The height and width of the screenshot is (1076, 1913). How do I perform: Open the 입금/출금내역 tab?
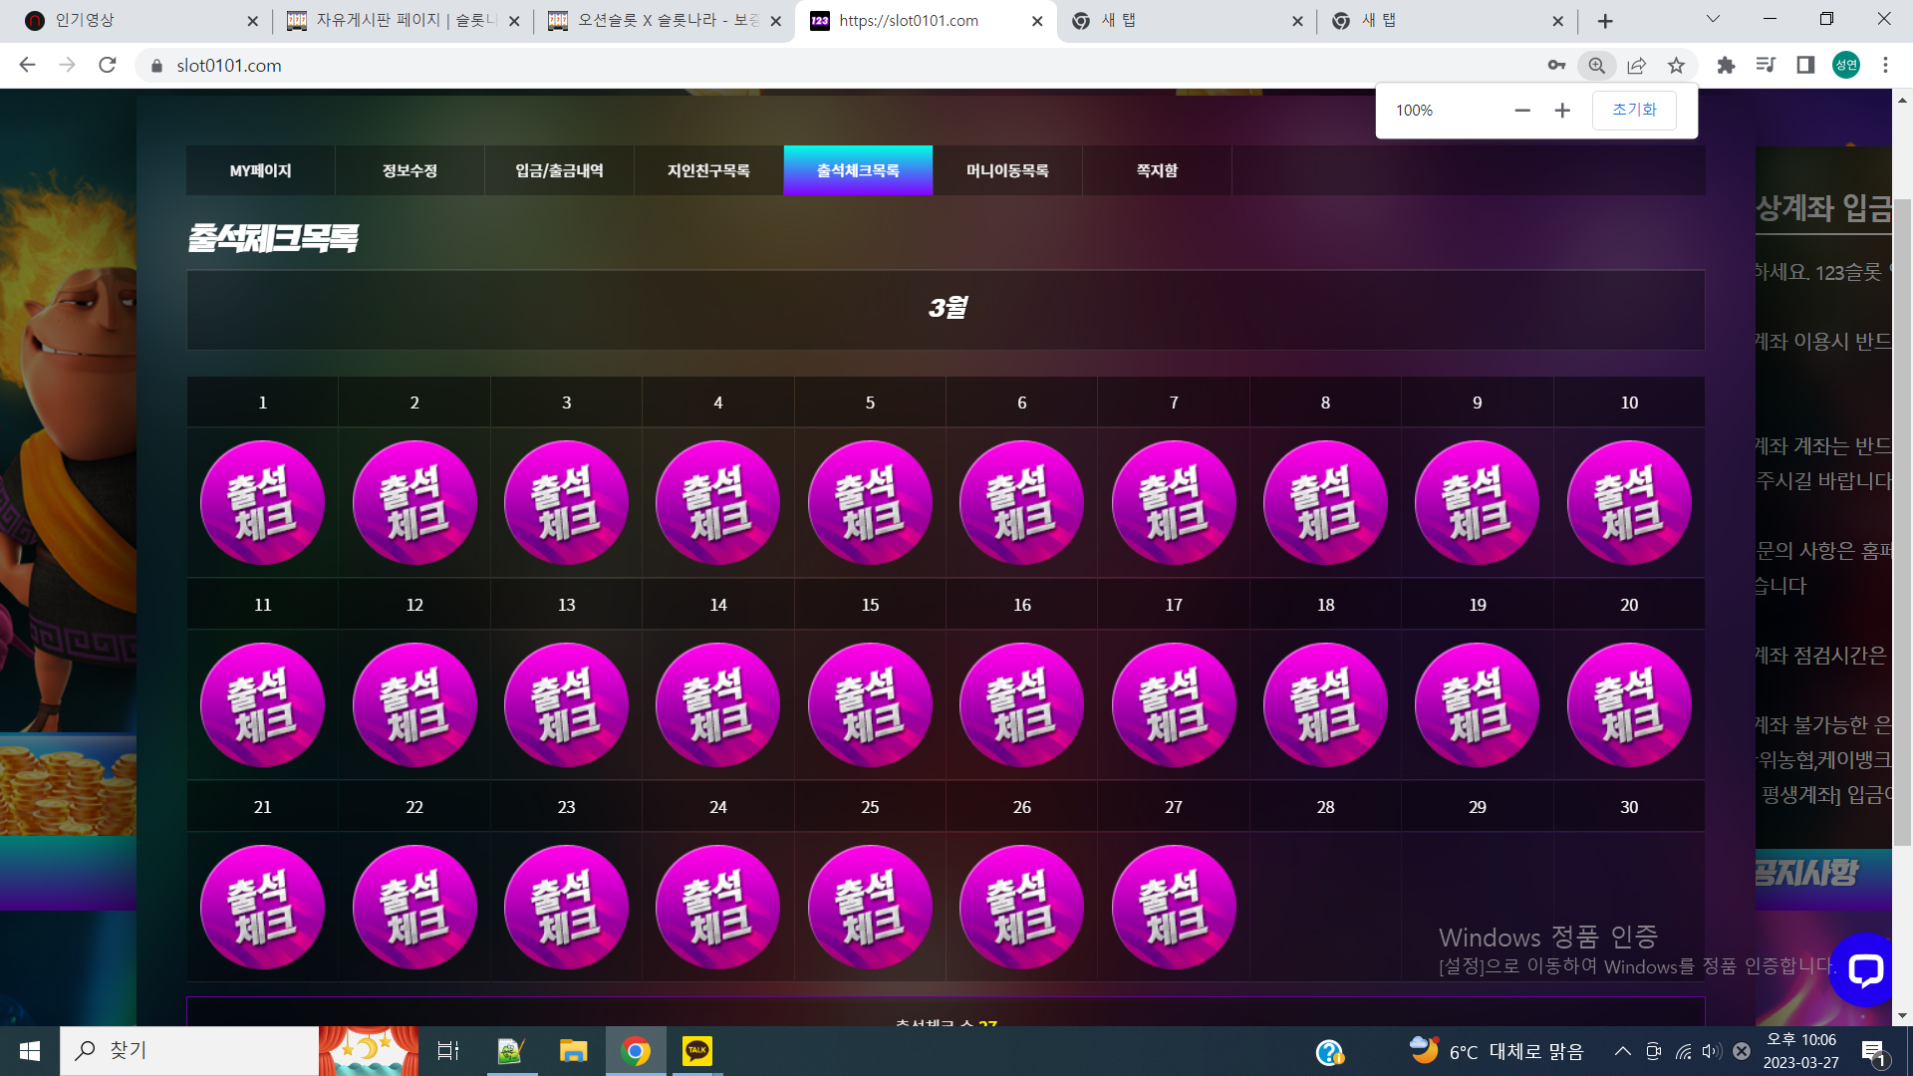click(560, 170)
